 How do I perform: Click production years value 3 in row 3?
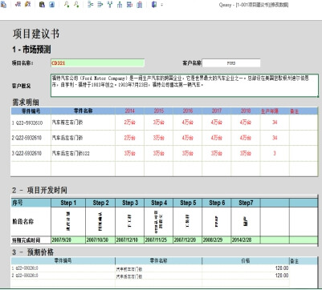275,154
